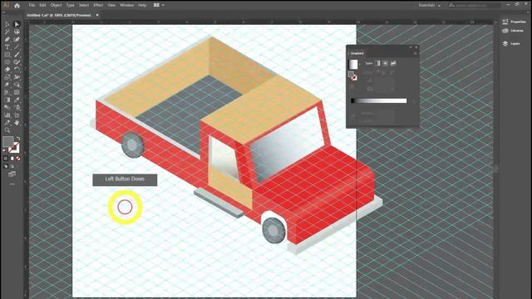Activate Draw Behind mode
This screenshot has width=532, height=299.
[x=12, y=166]
